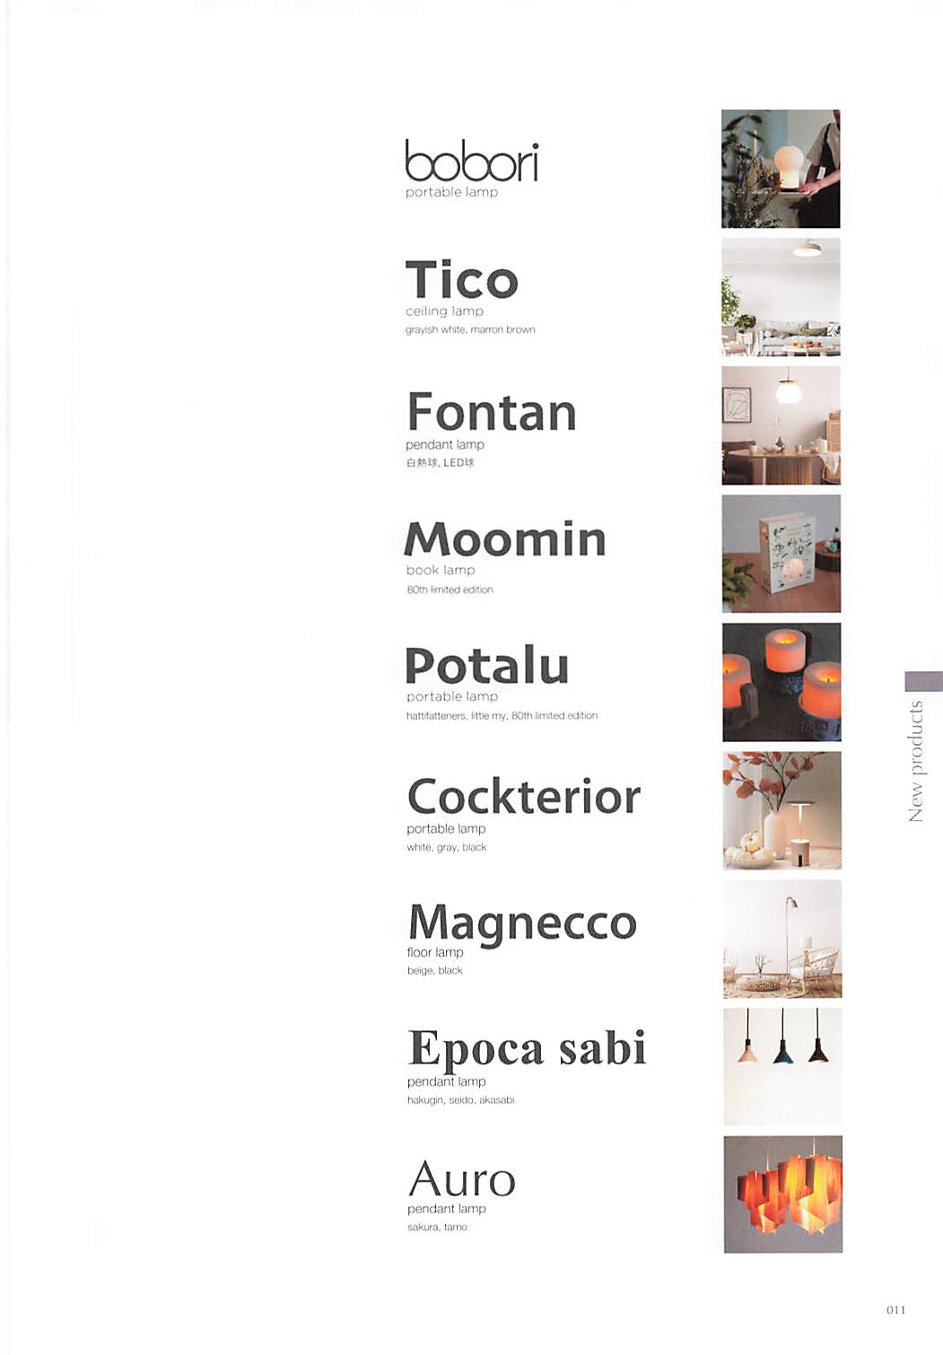Click the bobori logo title
Screen dimensions: 943x1355
click(472, 161)
